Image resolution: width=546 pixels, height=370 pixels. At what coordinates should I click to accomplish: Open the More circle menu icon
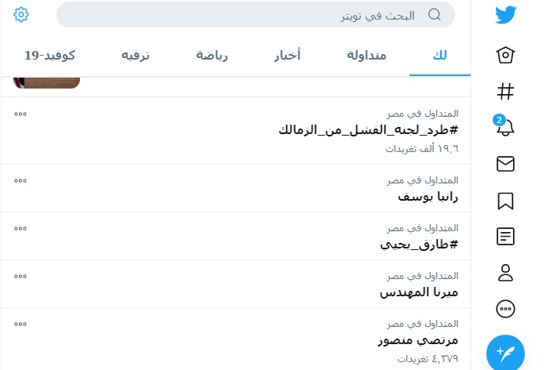506,309
